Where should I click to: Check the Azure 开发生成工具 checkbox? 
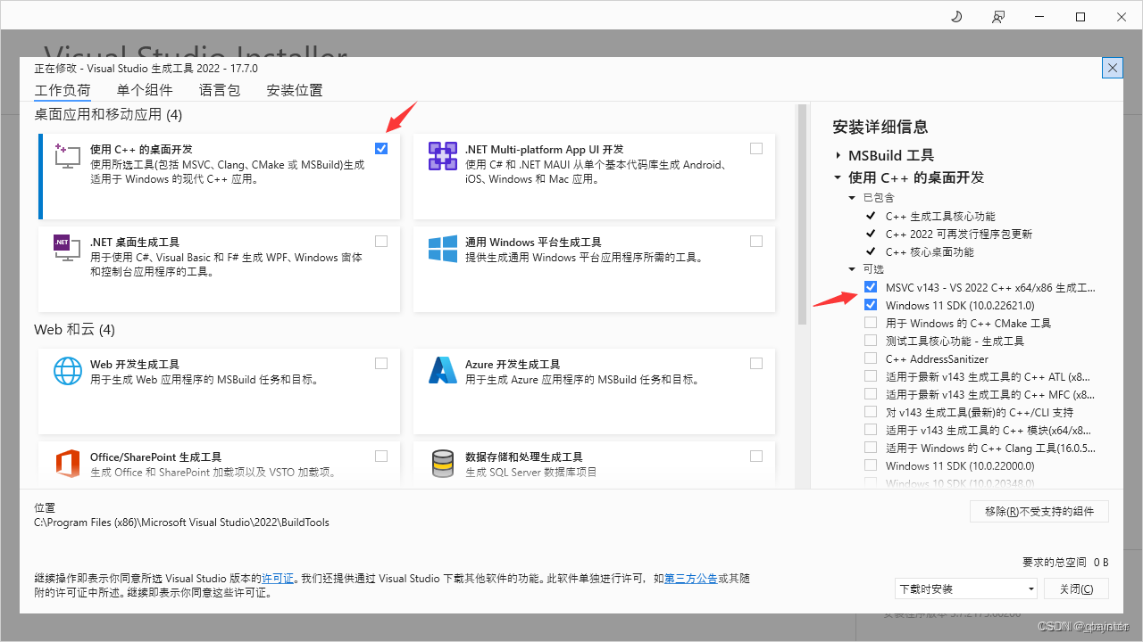[756, 363]
